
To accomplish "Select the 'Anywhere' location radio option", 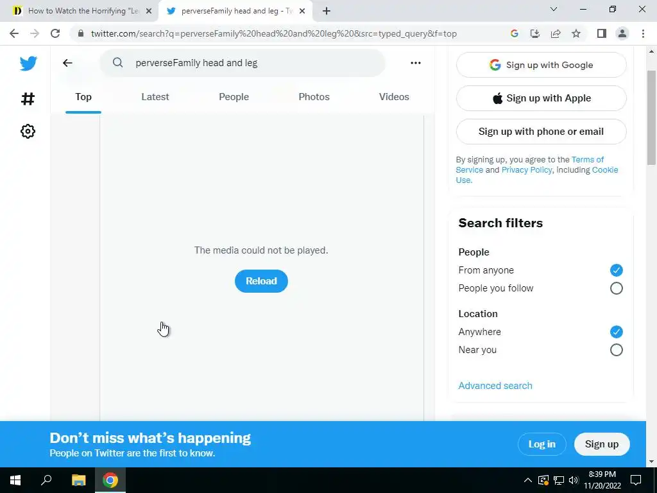I will click(x=616, y=332).
